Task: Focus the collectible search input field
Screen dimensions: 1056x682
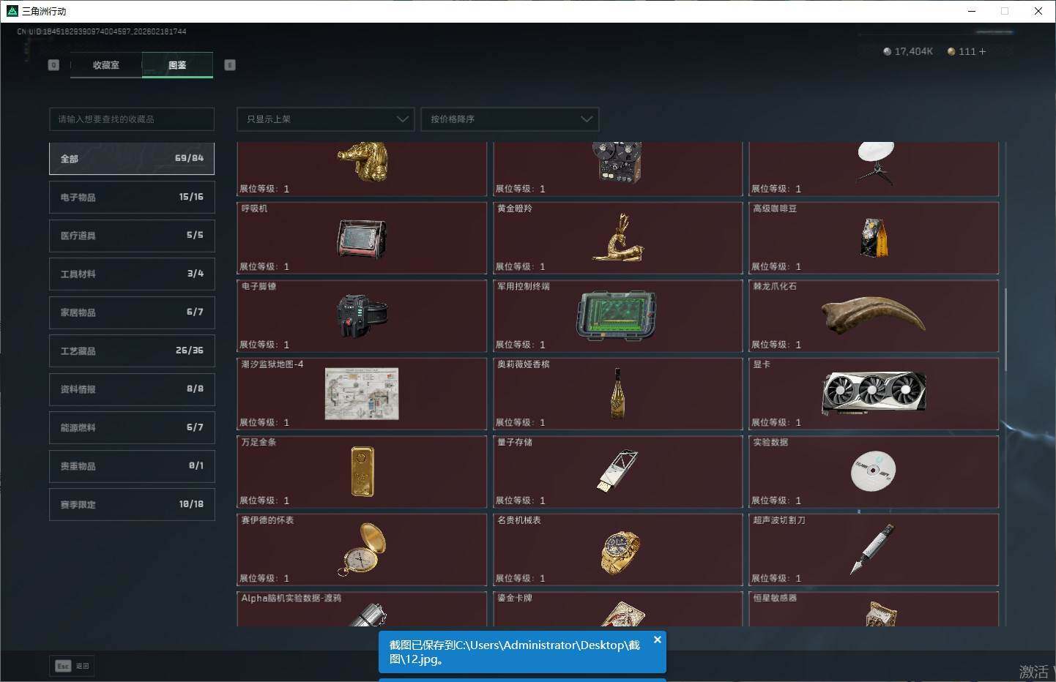Action: click(132, 119)
